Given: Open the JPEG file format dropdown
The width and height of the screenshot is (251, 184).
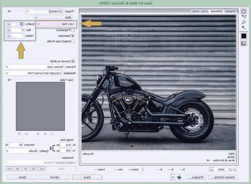Looking at the screenshot, I should [x=53, y=18].
